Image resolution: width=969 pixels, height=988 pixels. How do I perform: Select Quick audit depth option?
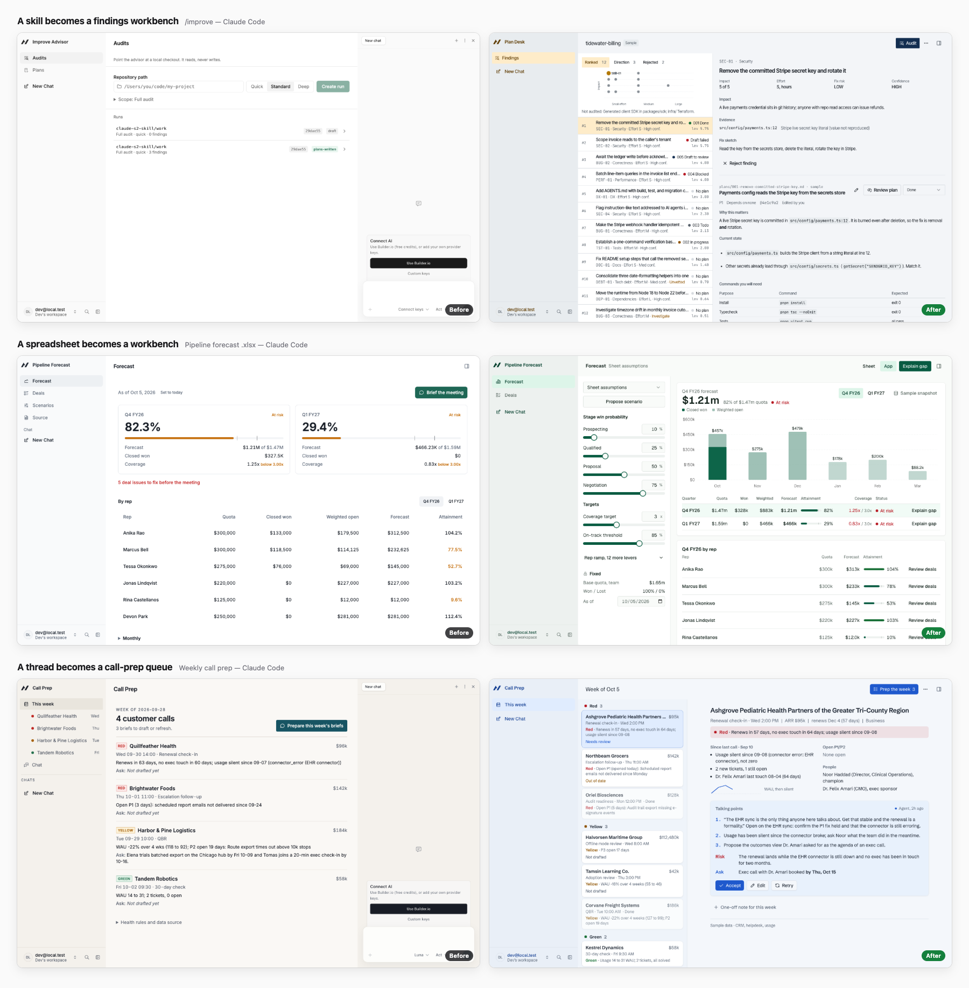[x=257, y=87]
